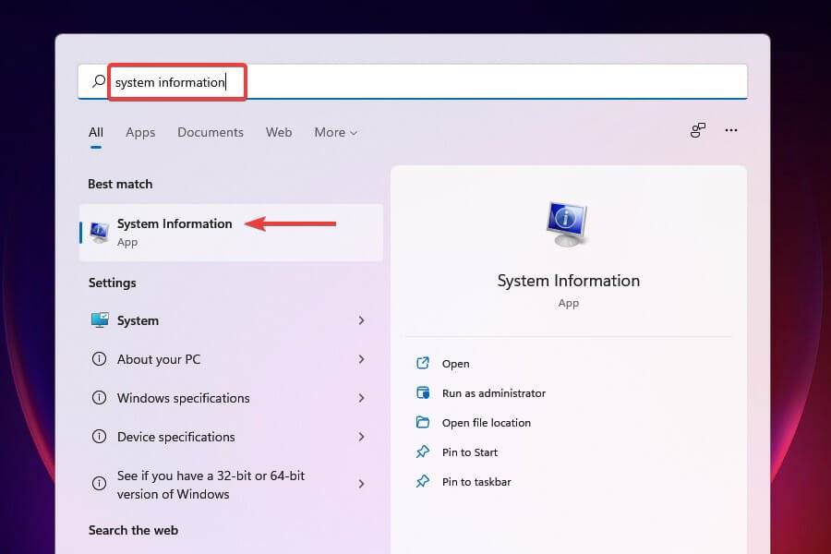Viewport: 831px width, 554px height.
Task: Click the Pin to Start pin icon
Action: 425,452
